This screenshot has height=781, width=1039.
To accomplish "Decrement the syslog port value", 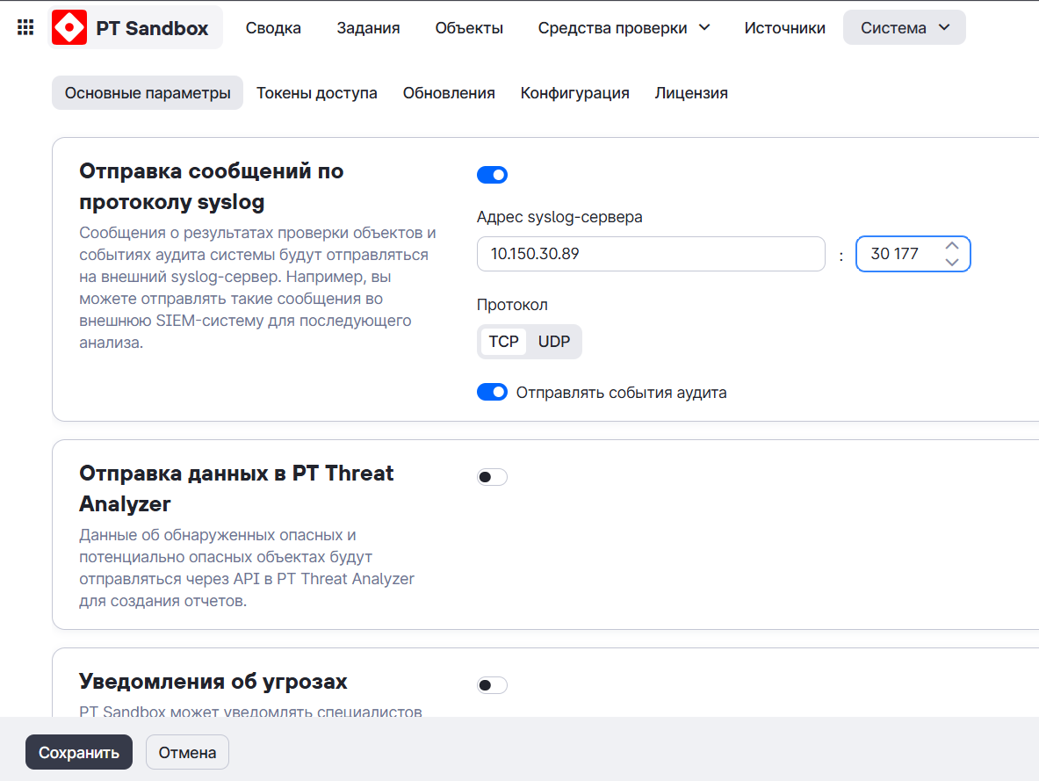I will (951, 262).
